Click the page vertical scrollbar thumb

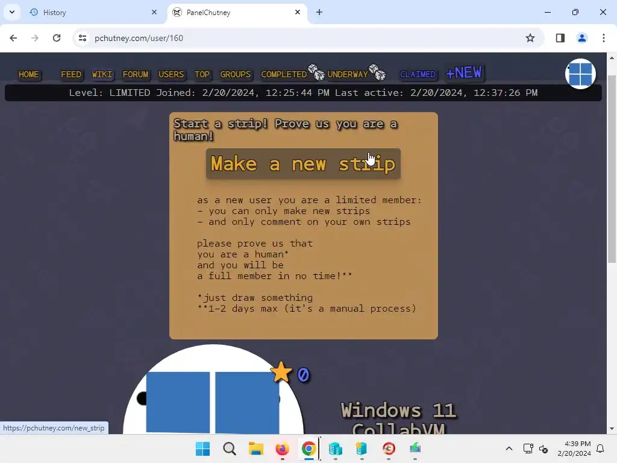tap(612, 169)
